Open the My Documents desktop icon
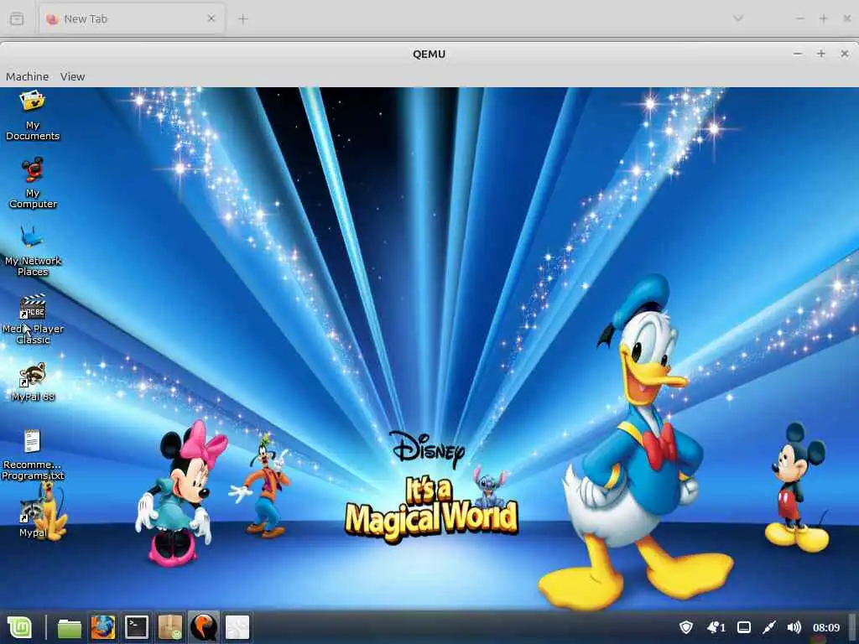This screenshot has height=644, width=859. tap(33, 116)
